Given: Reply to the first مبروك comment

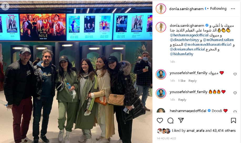Looking at the screenshot, I should pyautogui.click(x=192, y=81).
